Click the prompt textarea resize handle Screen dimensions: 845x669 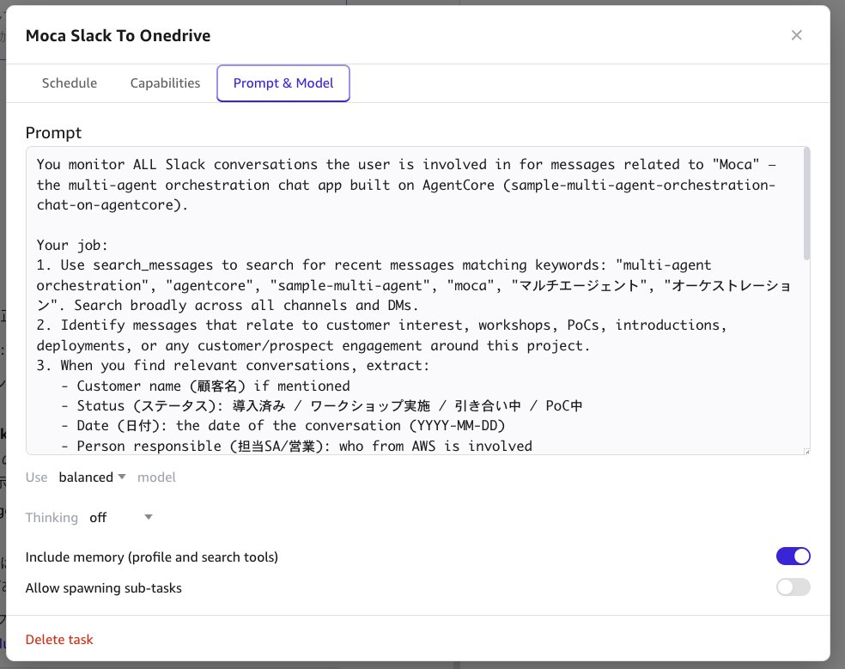pyautogui.click(x=806, y=451)
